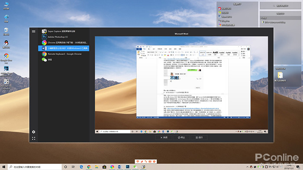Viewport: 303px width, 170px height.
Task: Open WeChat from the taskbar
Action: pos(135,167)
